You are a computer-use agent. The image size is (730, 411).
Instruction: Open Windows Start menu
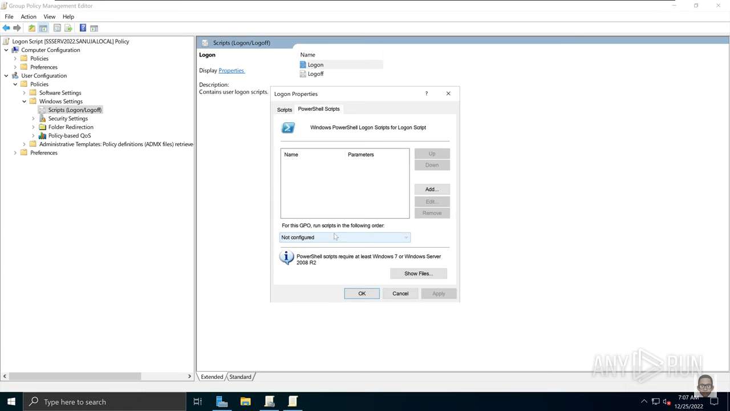11,402
